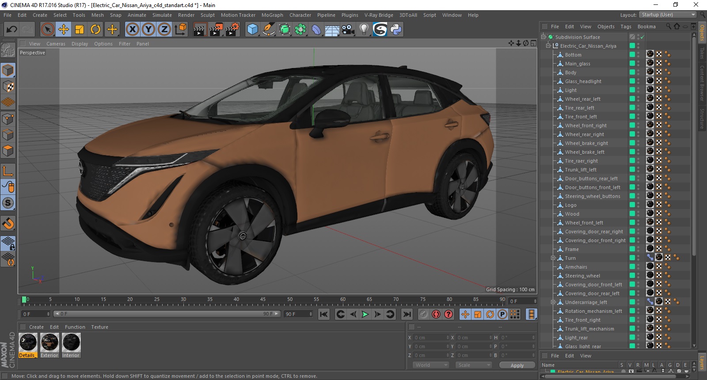Go to end of animation
This screenshot has width=707, height=380.
(407, 314)
